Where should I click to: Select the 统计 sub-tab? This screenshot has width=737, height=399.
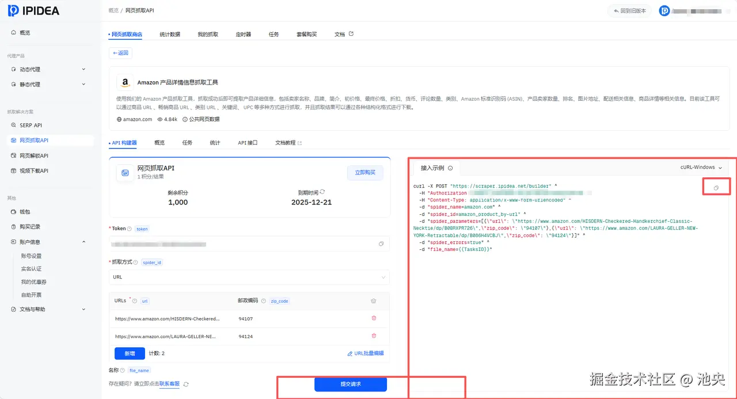[x=215, y=142]
